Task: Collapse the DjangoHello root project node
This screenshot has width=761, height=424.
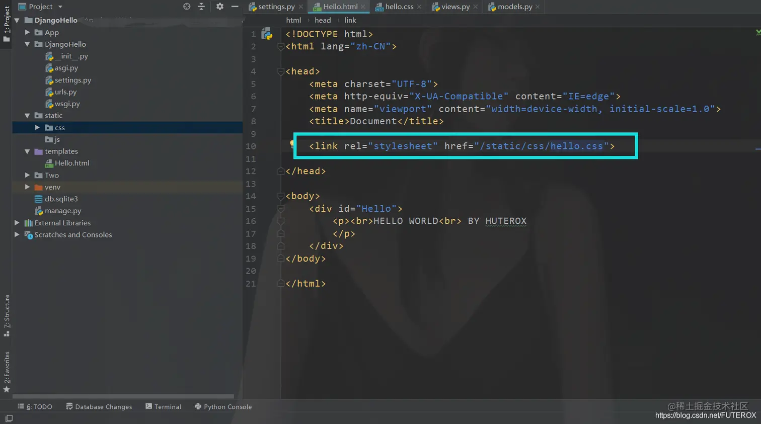Action: [17, 20]
